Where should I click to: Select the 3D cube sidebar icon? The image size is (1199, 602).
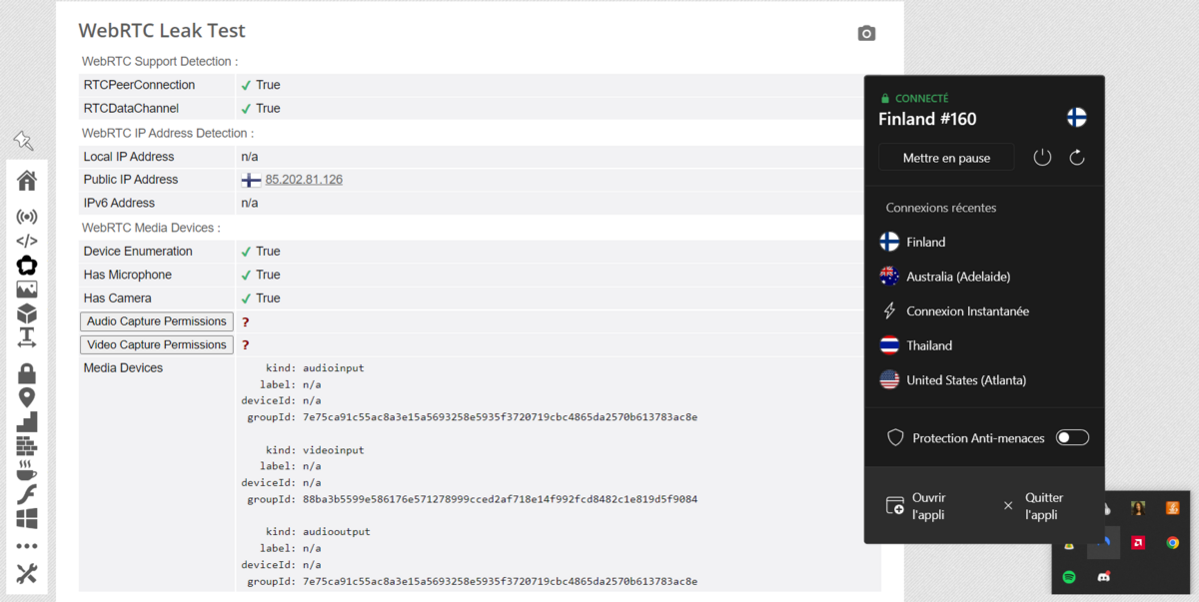tap(27, 313)
